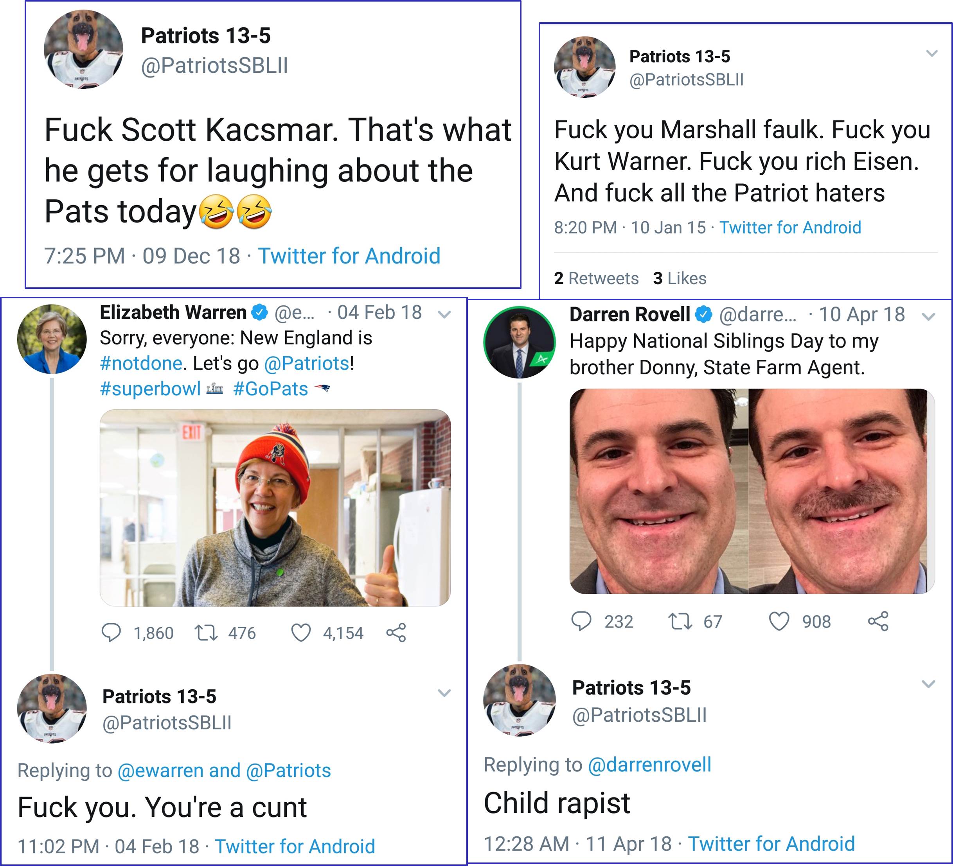Share Darren Rovell's siblings tweet
This screenshot has width=953, height=866.
coord(878,621)
